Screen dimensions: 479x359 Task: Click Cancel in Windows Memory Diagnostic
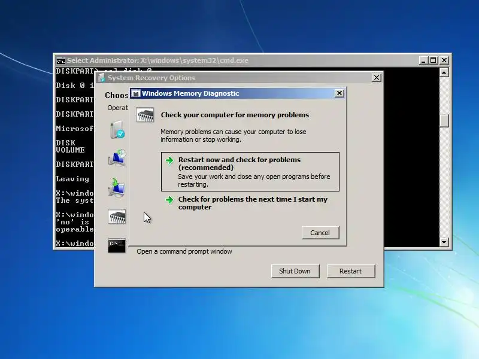[x=320, y=233]
